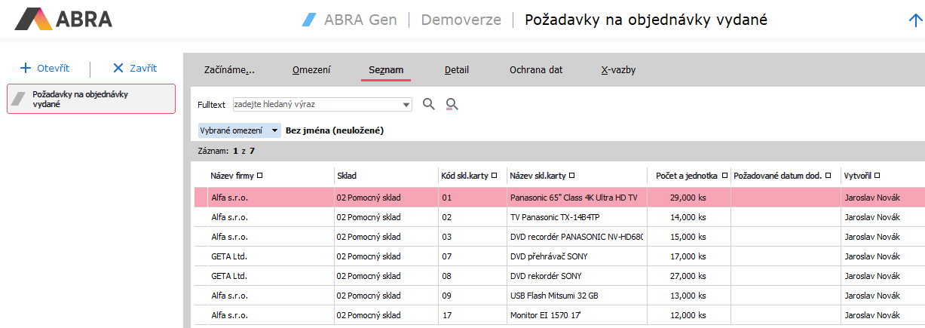Image resolution: width=925 pixels, height=328 pixels.
Task: Click Zavřít button
Action: tap(134, 68)
